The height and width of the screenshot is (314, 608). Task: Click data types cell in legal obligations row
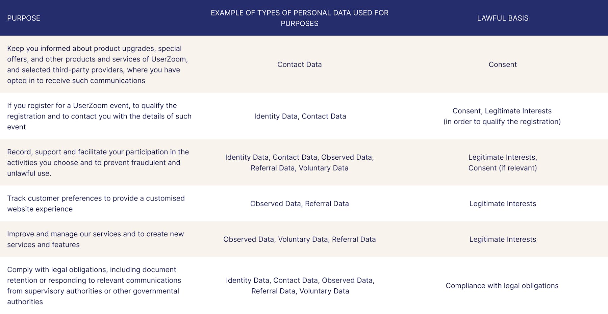click(x=300, y=286)
